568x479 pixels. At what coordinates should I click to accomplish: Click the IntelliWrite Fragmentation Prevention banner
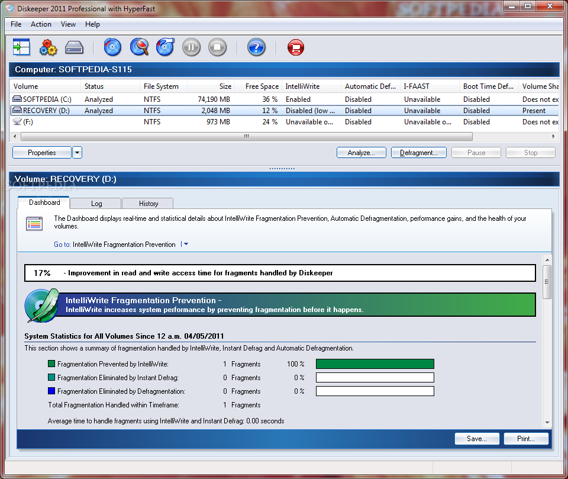(296, 304)
